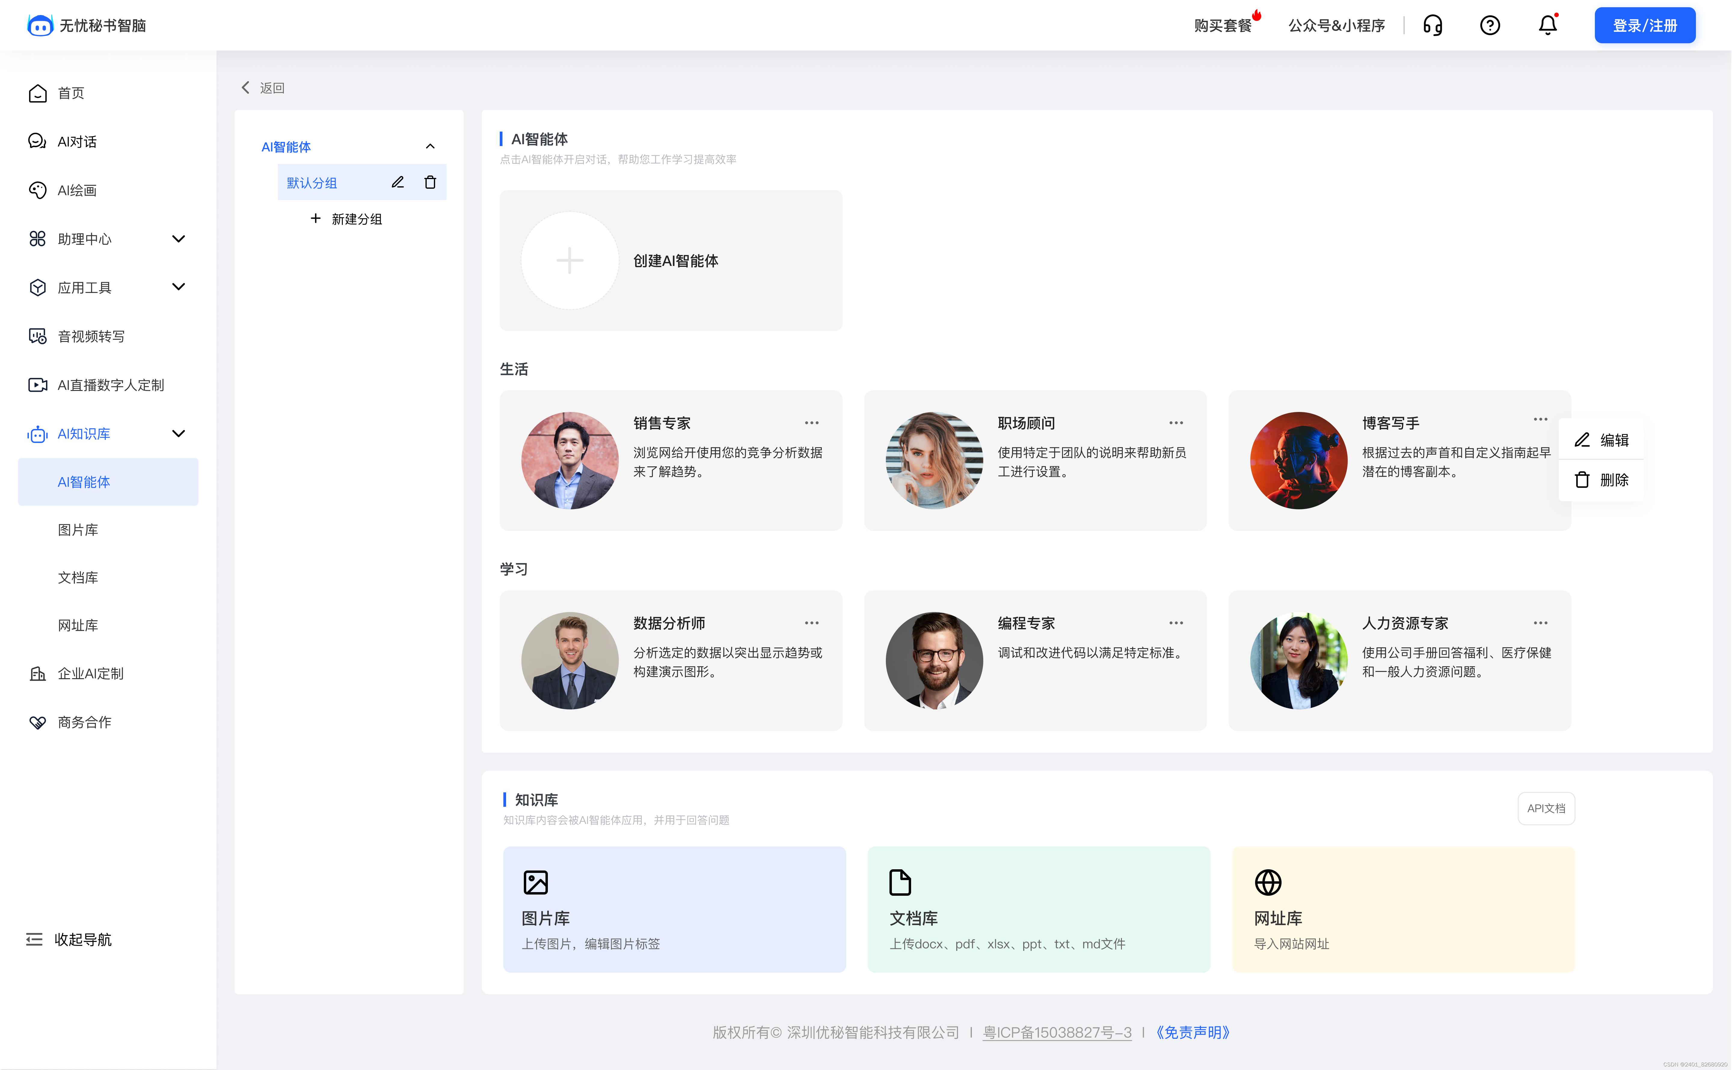Open more options on 销售专家 card
Image resolution: width=1732 pixels, height=1070 pixels.
[812, 422]
